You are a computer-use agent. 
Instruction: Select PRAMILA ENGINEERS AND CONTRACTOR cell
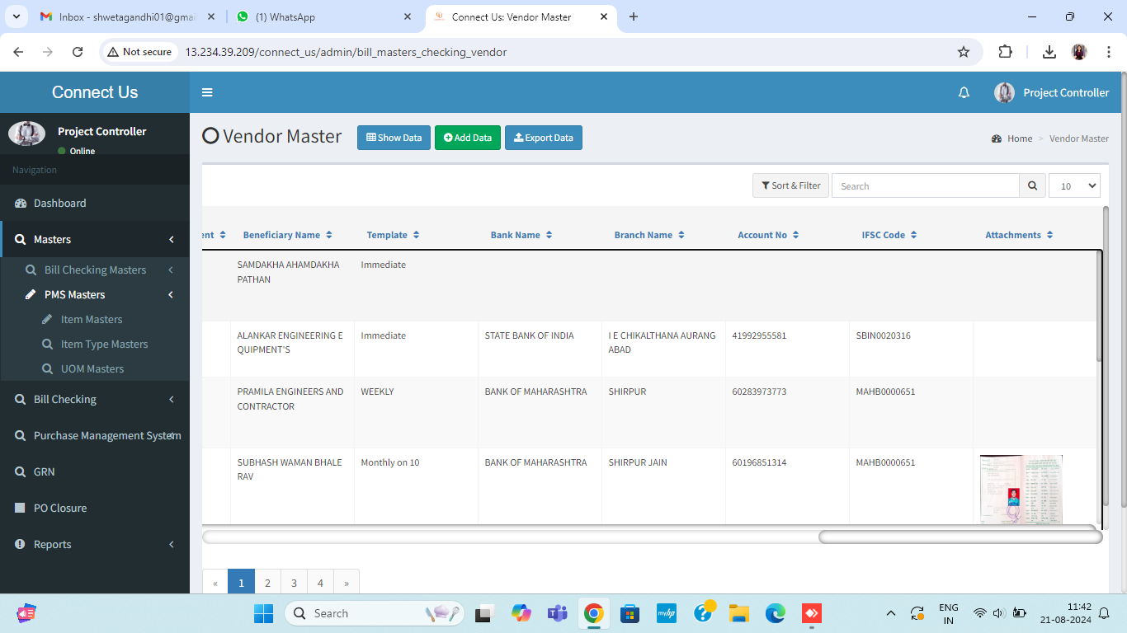[x=293, y=413]
